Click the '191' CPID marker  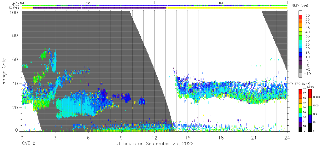88,3
